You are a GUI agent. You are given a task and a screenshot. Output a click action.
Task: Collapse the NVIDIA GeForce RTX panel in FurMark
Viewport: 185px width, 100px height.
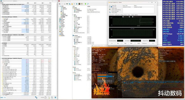92,73
